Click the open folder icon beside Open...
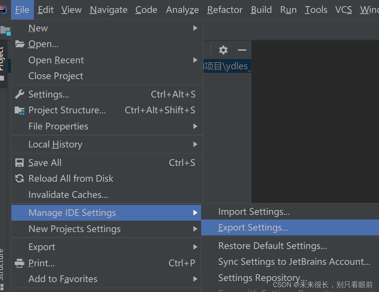The image size is (379, 292). click(20, 44)
